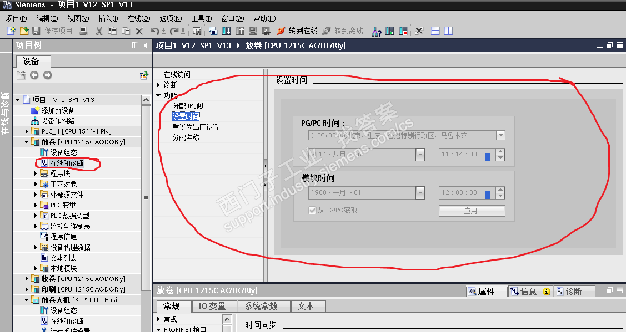The image size is (626, 332).
Task: Select 分配 IP 地址 in functions
Action: (190, 106)
